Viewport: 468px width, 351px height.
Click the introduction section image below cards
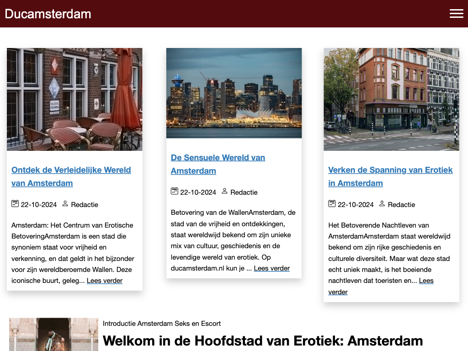click(x=54, y=334)
